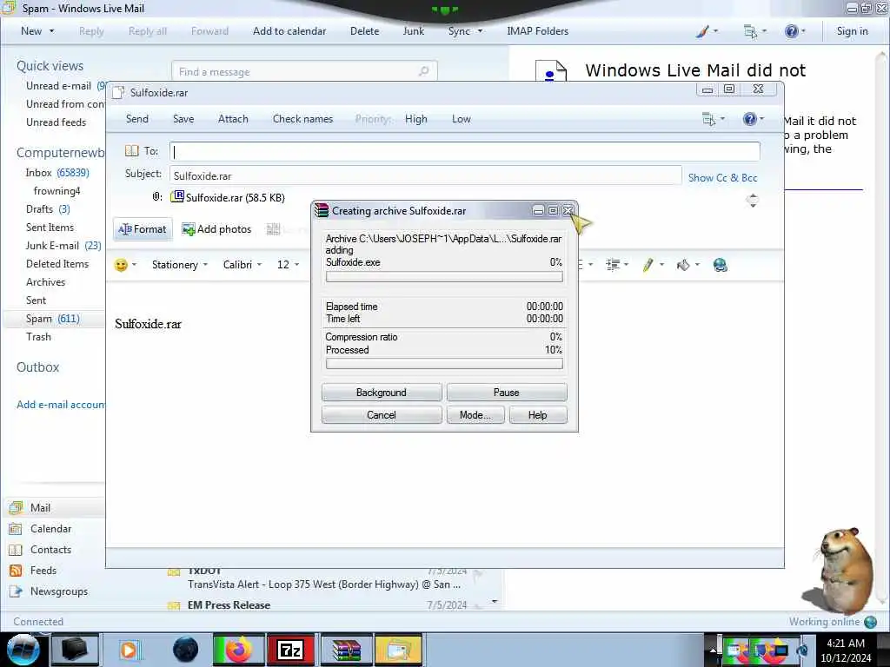Click the Background button in WinRAR dialog
Screen dimensions: 890x667
pos(382,393)
